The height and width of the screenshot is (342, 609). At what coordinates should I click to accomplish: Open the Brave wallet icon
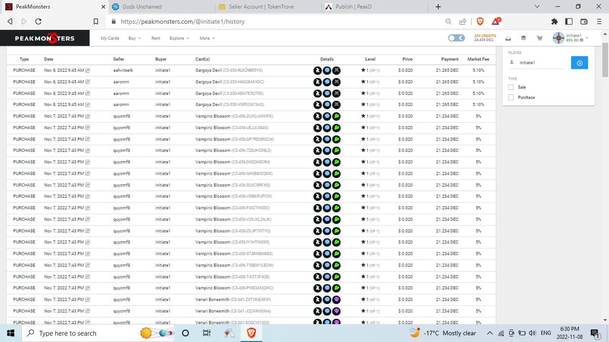(584, 21)
